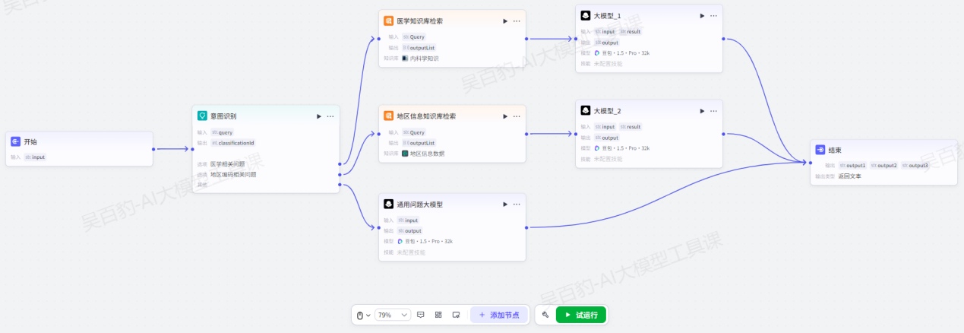
Task: Click the 通用问题大模型 node icon
Action: point(388,205)
